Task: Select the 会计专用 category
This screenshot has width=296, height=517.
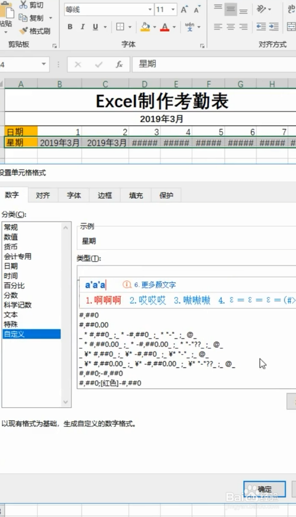Action: pos(31,256)
